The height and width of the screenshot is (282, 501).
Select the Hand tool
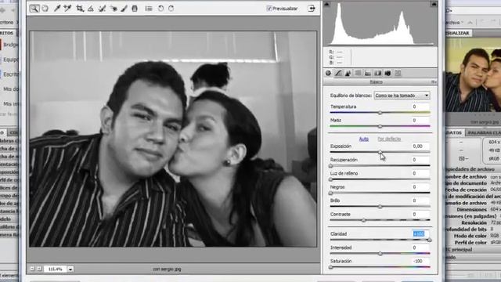click(45, 9)
